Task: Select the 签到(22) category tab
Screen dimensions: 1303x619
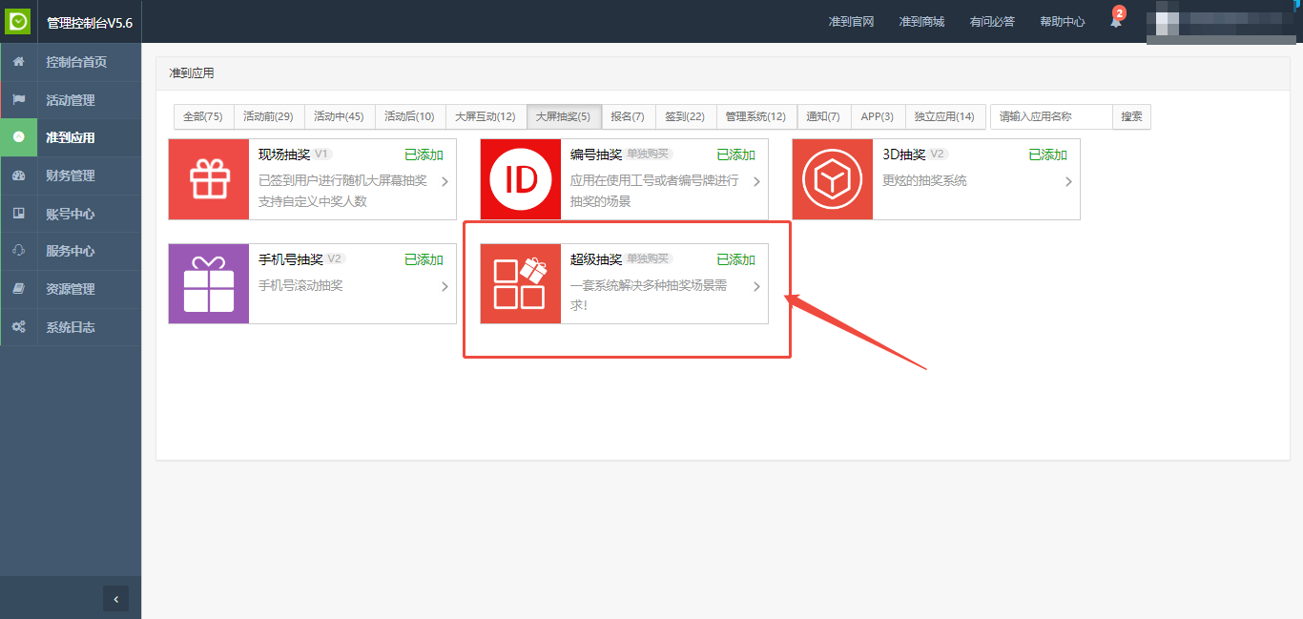Action: coord(684,116)
